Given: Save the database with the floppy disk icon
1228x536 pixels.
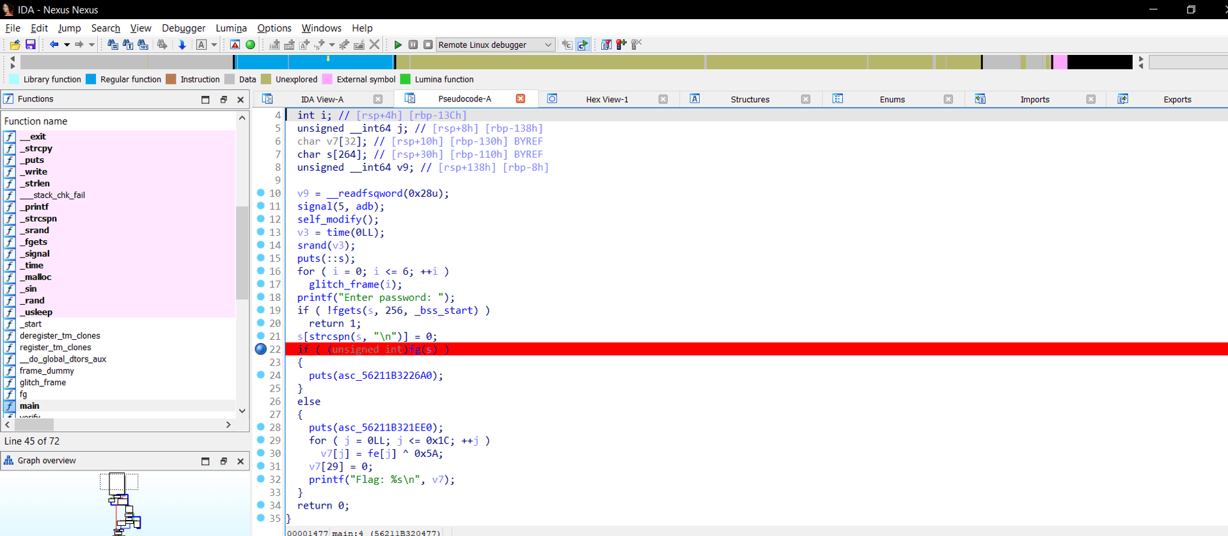Looking at the screenshot, I should (x=30, y=45).
